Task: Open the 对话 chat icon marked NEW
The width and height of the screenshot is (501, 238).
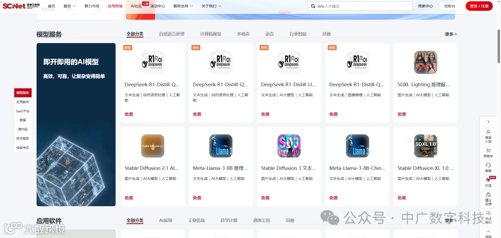Action: [488, 182]
